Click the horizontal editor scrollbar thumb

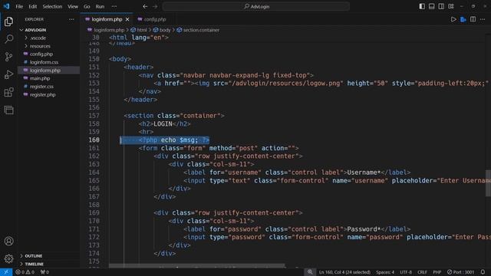197,266
